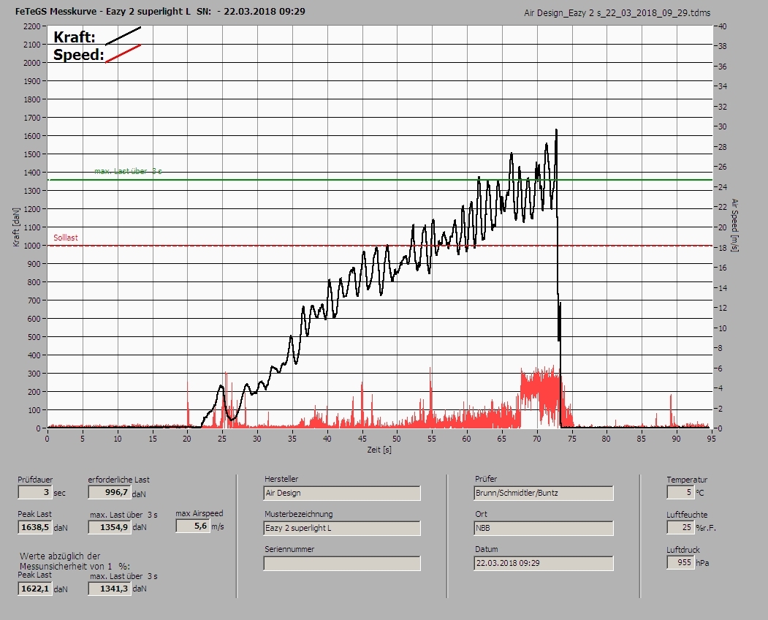The height and width of the screenshot is (620, 768).
Task: Click the max Airspeed label
Action: [x=199, y=513]
